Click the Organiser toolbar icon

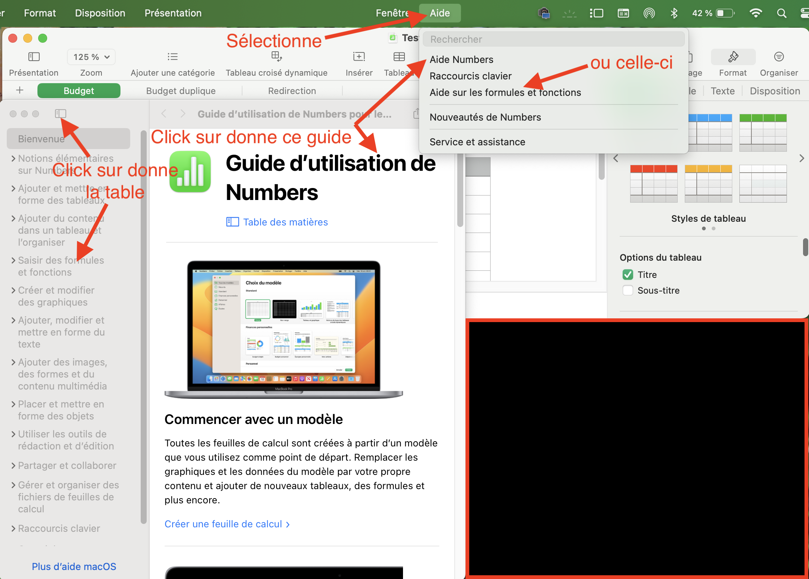pyautogui.click(x=779, y=57)
